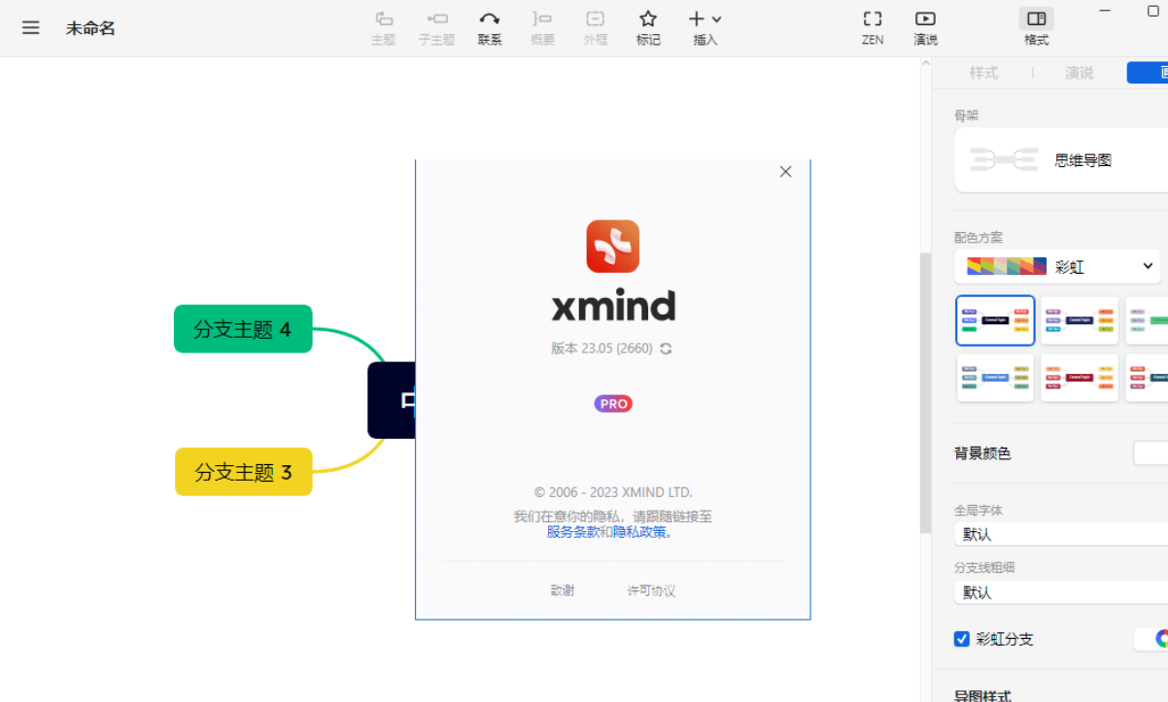
Task: Click the 子主题 (Subtopic) tool
Action: 435,27
